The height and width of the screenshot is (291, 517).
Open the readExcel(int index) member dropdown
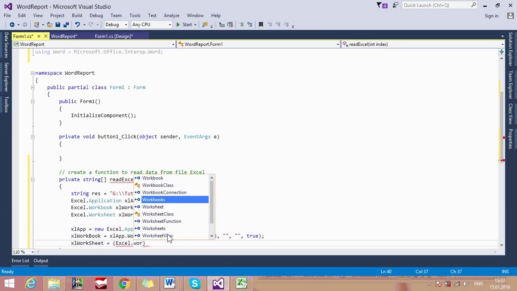tap(423, 44)
